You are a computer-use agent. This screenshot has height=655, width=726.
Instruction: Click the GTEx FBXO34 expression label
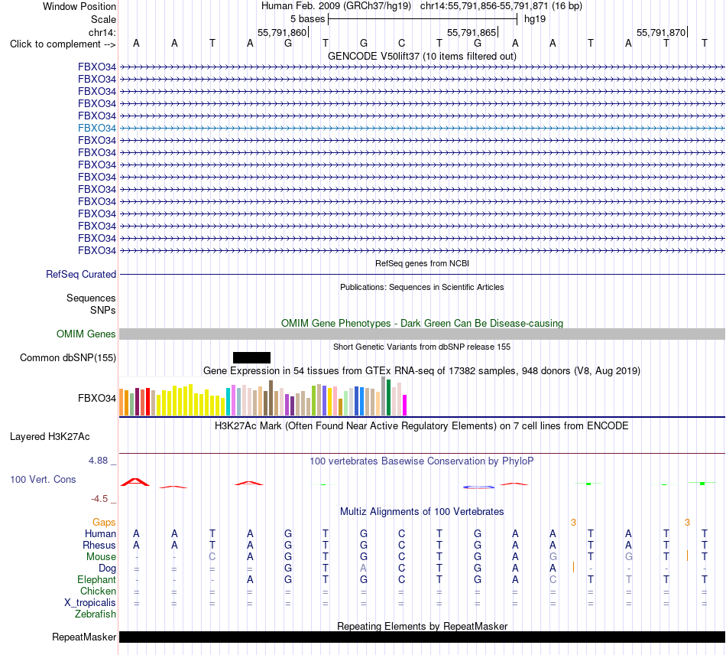pos(97,398)
